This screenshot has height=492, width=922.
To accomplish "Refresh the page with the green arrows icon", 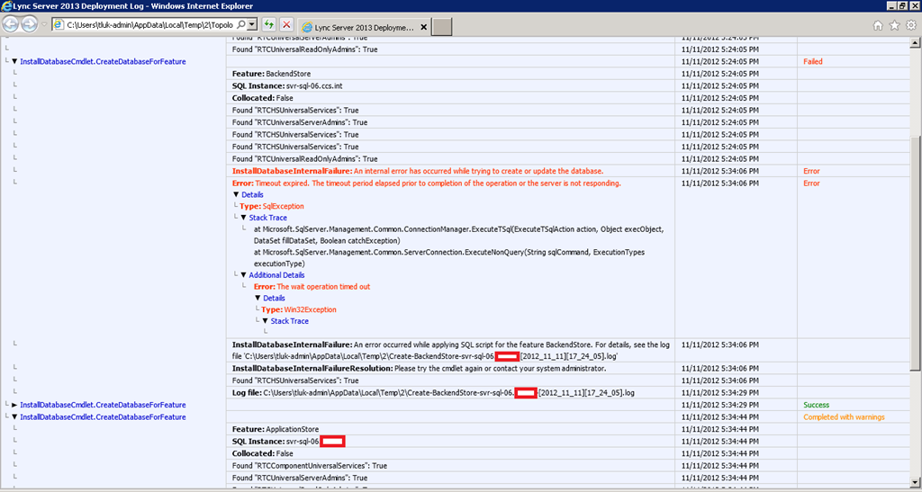I will coord(269,25).
